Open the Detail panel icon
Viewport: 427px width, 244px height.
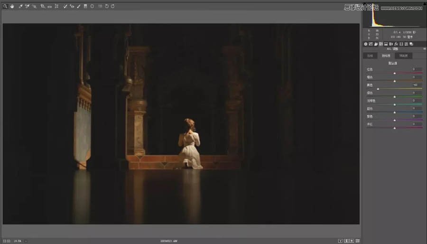click(376, 44)
